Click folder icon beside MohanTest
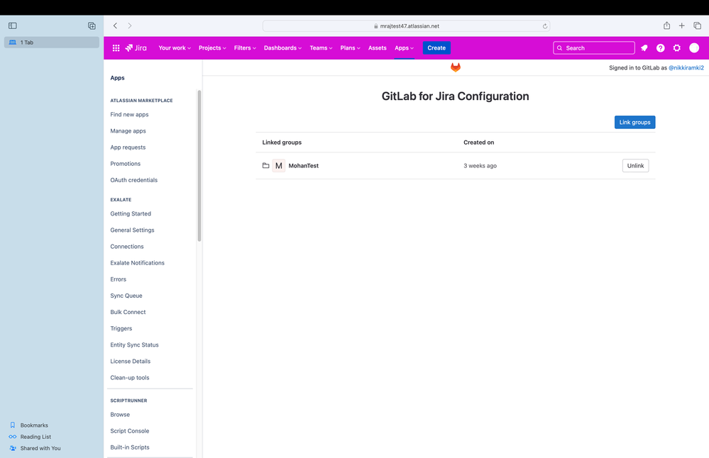Viewport: 709px width, 458px height. point(266,166)
